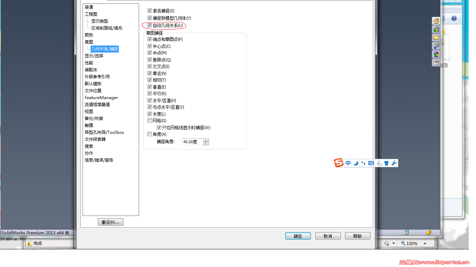Screen dimensions: 476x267
Task: Open SolidWorks Resources home task pane tab
Action: [x=436, y=21]
